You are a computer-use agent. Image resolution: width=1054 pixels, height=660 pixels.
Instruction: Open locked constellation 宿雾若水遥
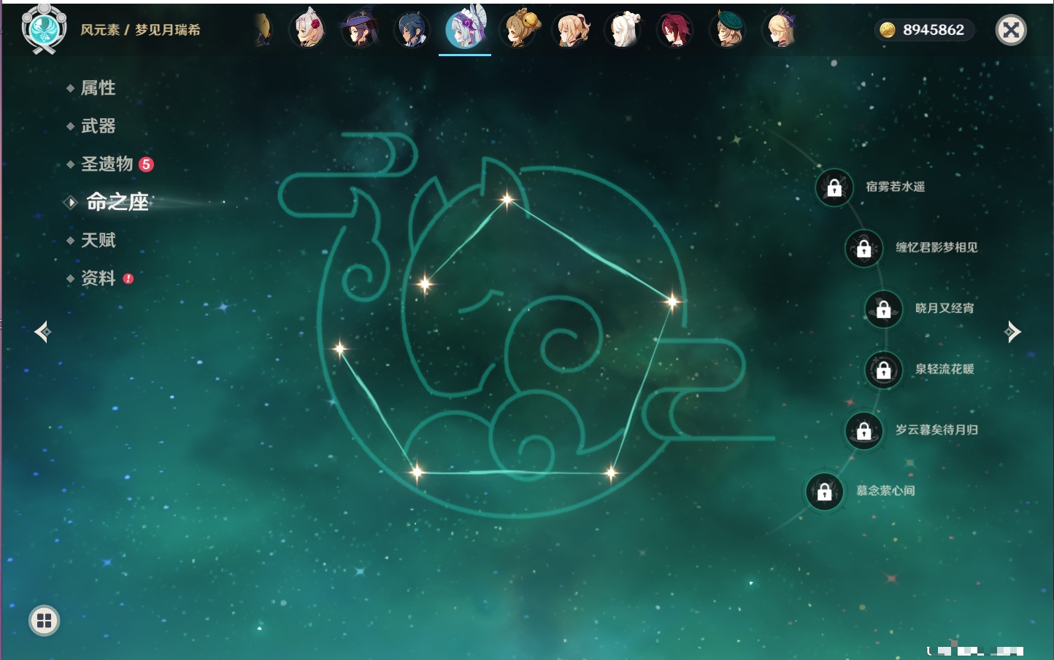pos(834,187)
